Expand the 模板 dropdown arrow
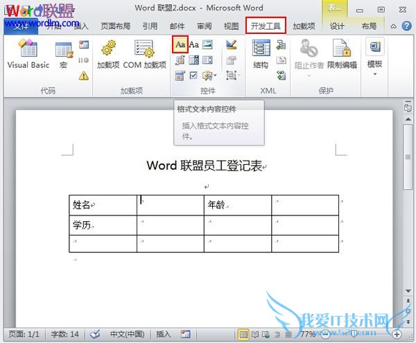Screen dimensions: 416x343 tap(374, 74)
